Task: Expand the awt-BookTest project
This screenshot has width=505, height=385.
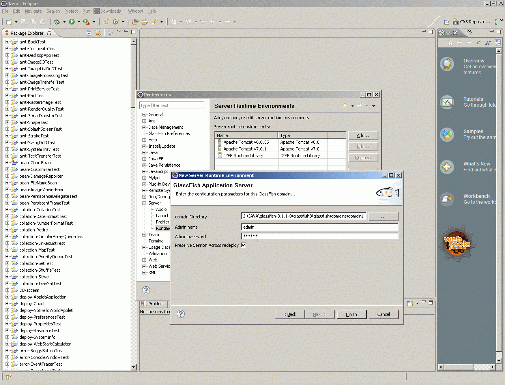Action: 7,41
